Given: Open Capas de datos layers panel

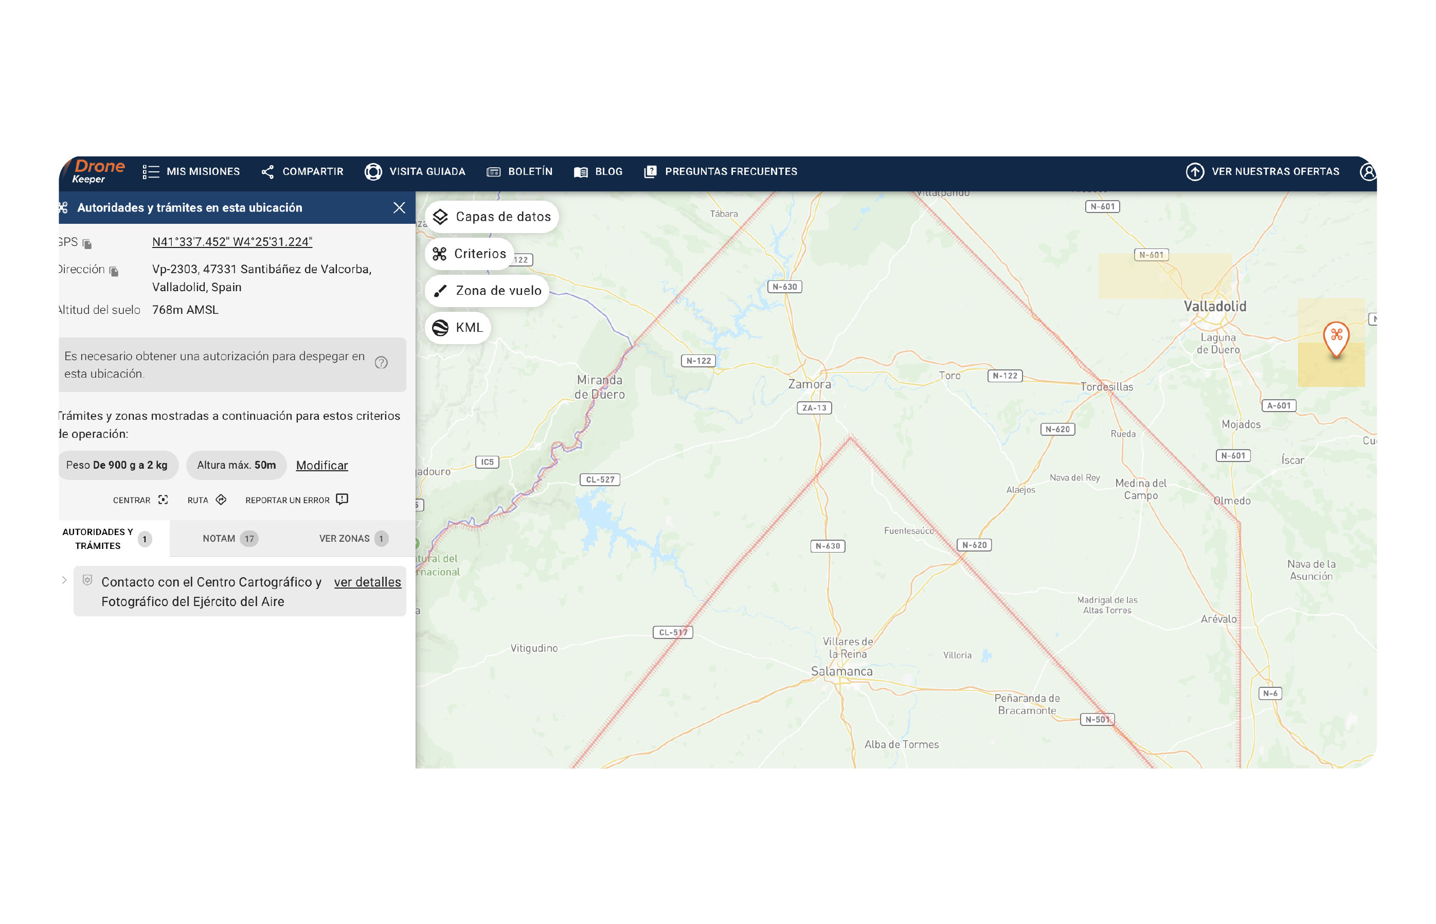Looking at the screenshot, I should [x=491, y=217].
